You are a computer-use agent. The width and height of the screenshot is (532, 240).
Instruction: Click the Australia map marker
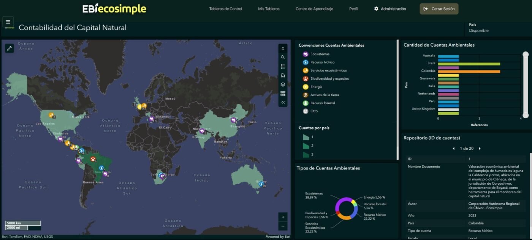pos(261,184)
